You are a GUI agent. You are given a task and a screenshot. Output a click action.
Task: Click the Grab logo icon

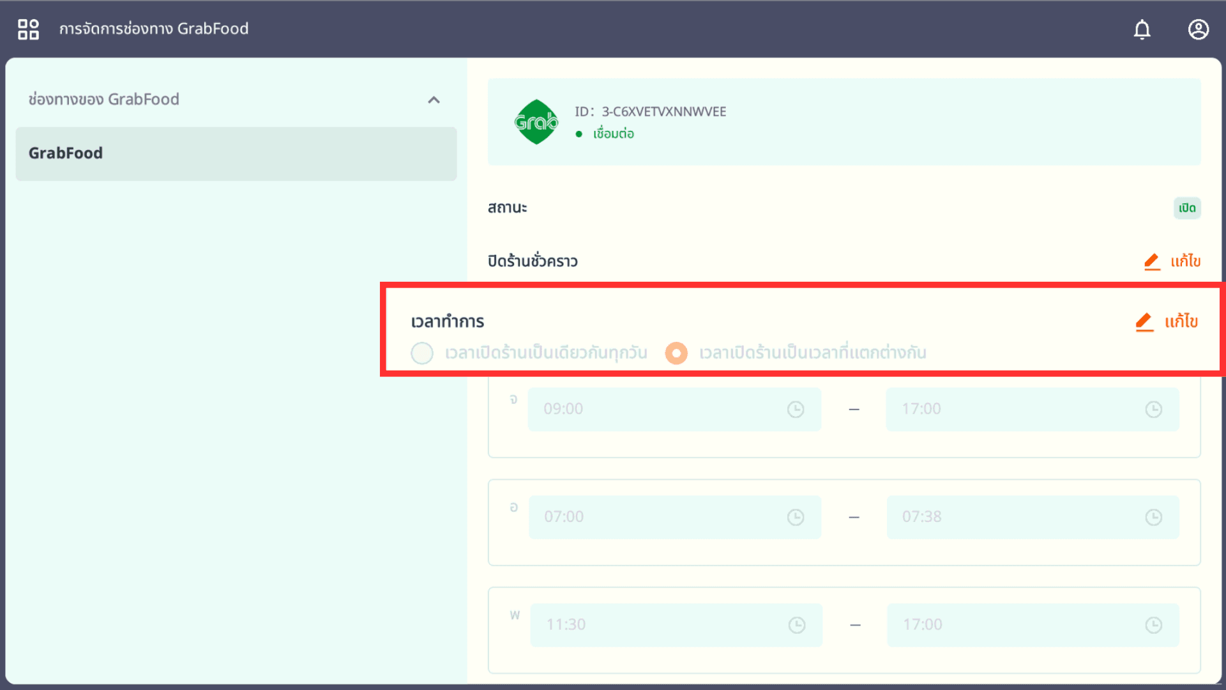tap(536, 122)
